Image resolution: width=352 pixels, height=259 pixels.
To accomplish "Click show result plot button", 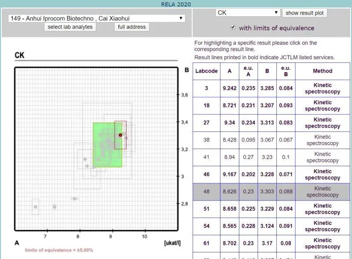I will (304, 13).
